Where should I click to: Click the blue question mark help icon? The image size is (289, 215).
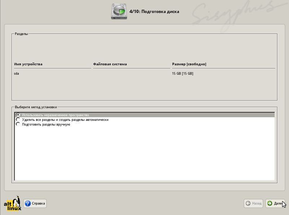pos(28,203)
